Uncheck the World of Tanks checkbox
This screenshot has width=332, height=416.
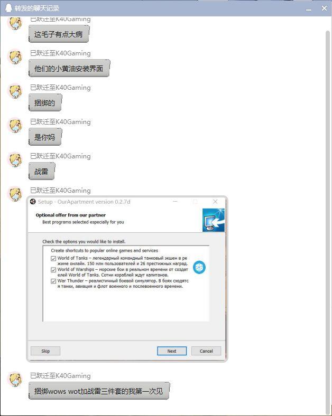[x=53, y=258]
